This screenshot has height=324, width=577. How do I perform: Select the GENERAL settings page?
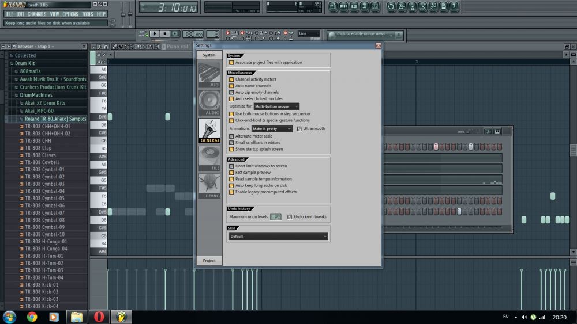(x=209, y=131)
